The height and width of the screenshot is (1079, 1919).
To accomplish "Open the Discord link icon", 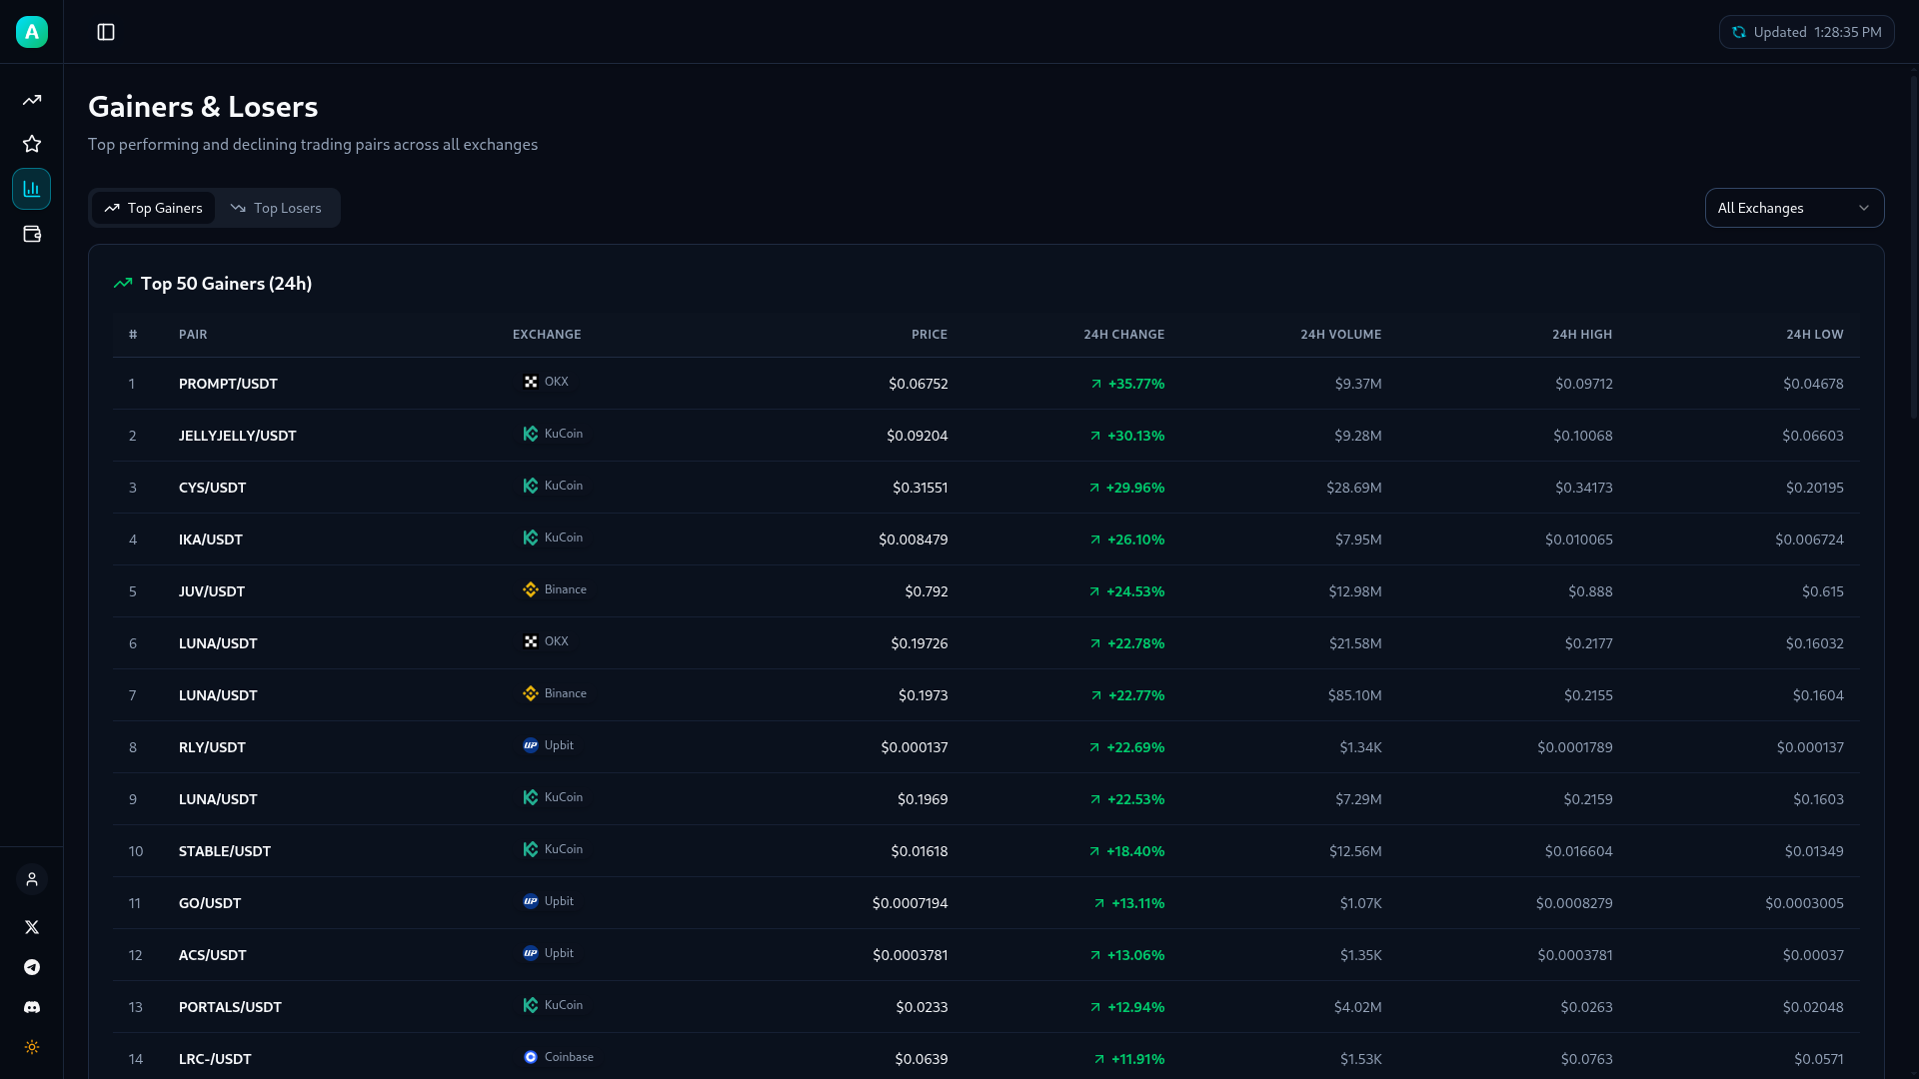I will click(x=32, y=1007).
